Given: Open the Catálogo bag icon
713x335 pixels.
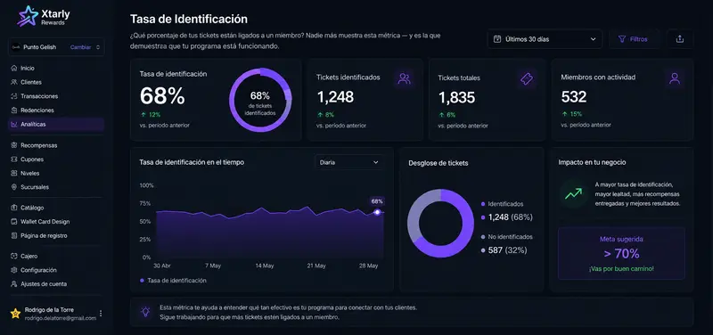Looking at the screenshot, I should [x=13, y=208].
